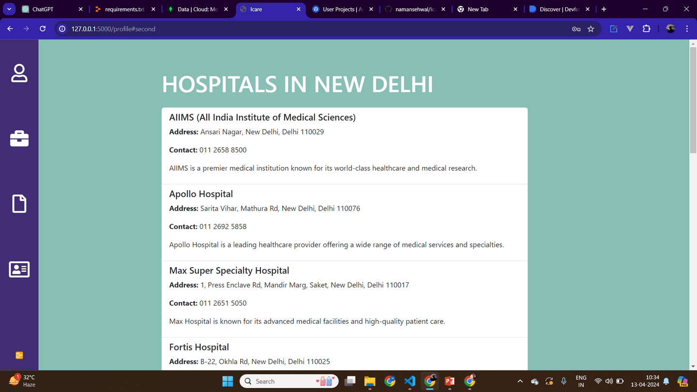
Task: Click the small orange icon at sidebar bottom
Action: pos(19,355)
